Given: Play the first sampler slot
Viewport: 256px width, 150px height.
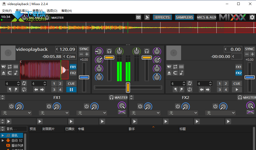Looking at the screenshot, I should pos(8,121).
